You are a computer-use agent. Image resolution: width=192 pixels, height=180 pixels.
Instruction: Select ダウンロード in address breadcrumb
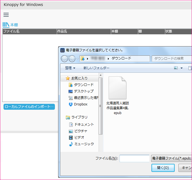121,58
